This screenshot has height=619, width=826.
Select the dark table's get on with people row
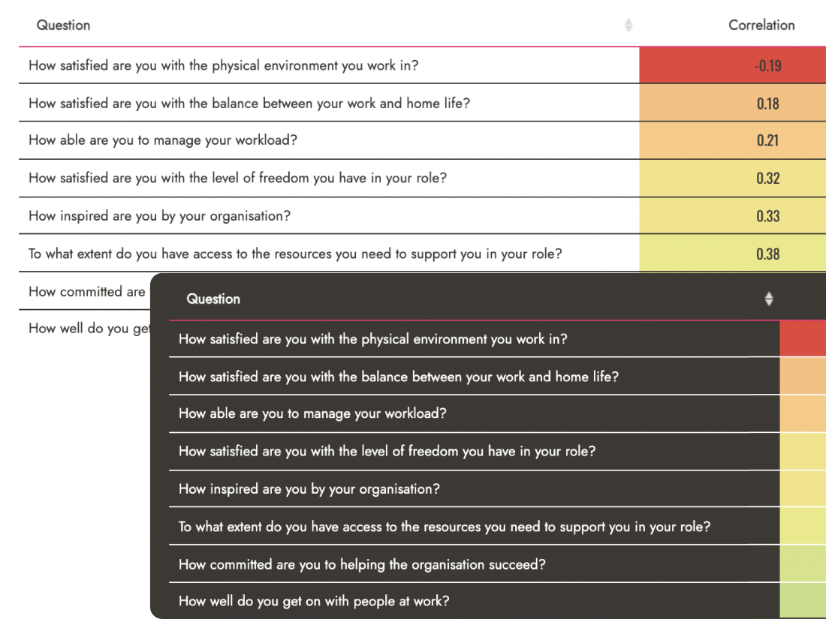pyautogui.click(x=314, y=602)
